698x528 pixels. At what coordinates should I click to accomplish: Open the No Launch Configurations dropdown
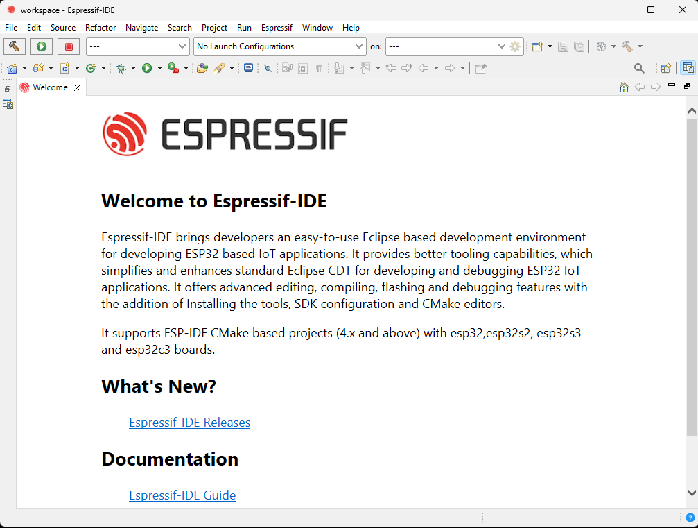click(279, 46)
